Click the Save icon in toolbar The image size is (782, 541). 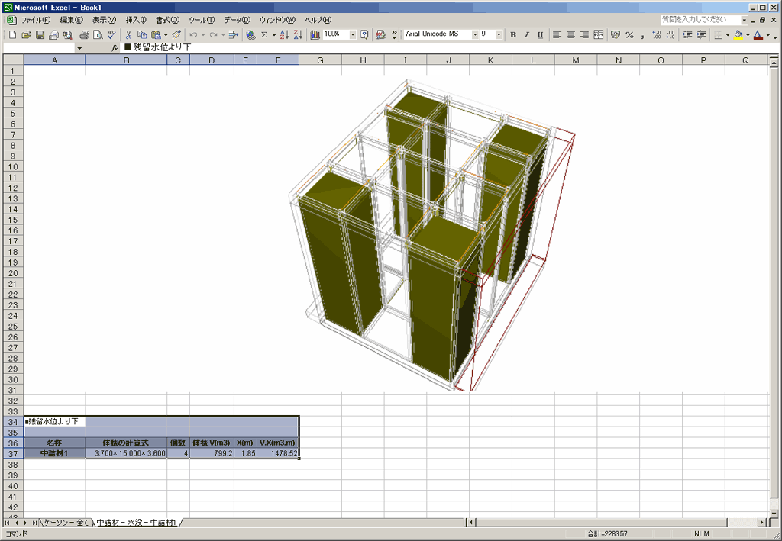40,34
